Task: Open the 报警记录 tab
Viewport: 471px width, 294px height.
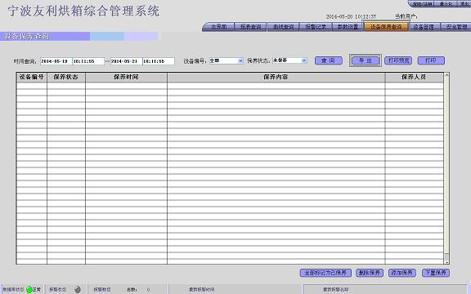Action: coord(316,27)
